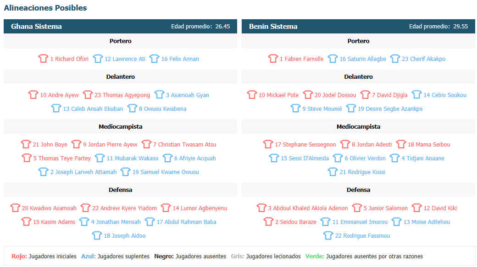Click red jersey icon next to Andre Ayew

point(33,94)
